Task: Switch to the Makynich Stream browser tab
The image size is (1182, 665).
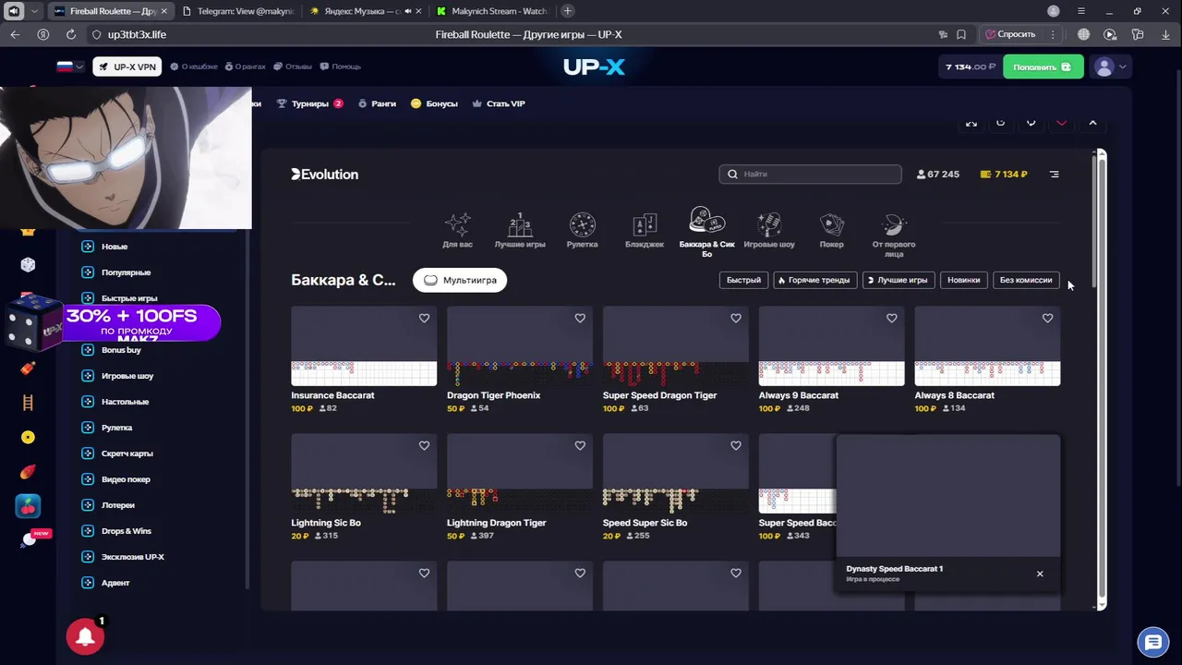Action: point(491,11)
